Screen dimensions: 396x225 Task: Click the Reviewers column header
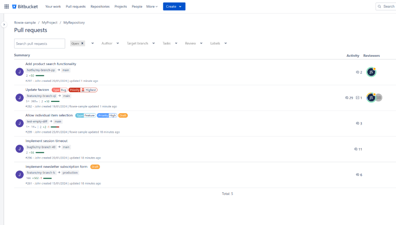[x=371, y=56]
